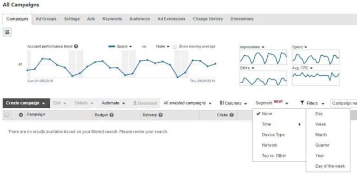Switch to the Dimensions tab

pyautogui.click(x=242, y=19)
